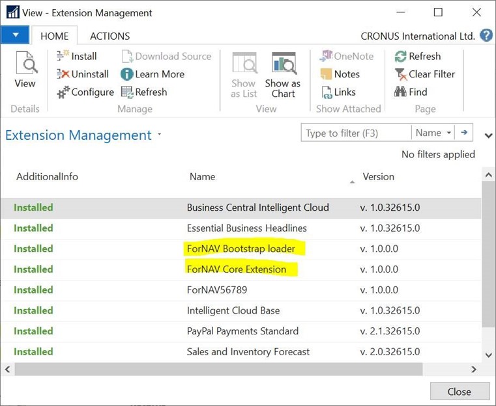This screenshot has width=496, height=406.
Task: Click the Close button
Action: coord(460,392)
